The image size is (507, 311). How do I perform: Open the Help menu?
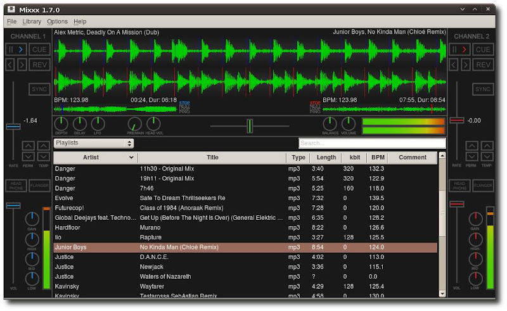coord(80,22)
